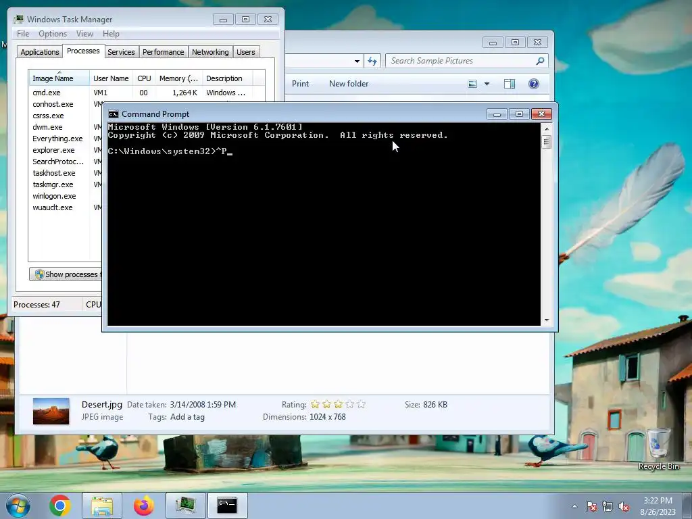The image size is (692, 519).
Task: Sort processes by Description column
Action: pyautogui.click(x=227, y=78)
